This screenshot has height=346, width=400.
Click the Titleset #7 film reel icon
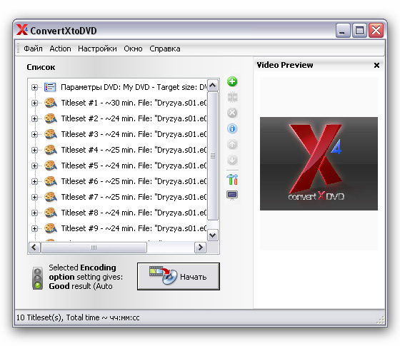[51, 197]
